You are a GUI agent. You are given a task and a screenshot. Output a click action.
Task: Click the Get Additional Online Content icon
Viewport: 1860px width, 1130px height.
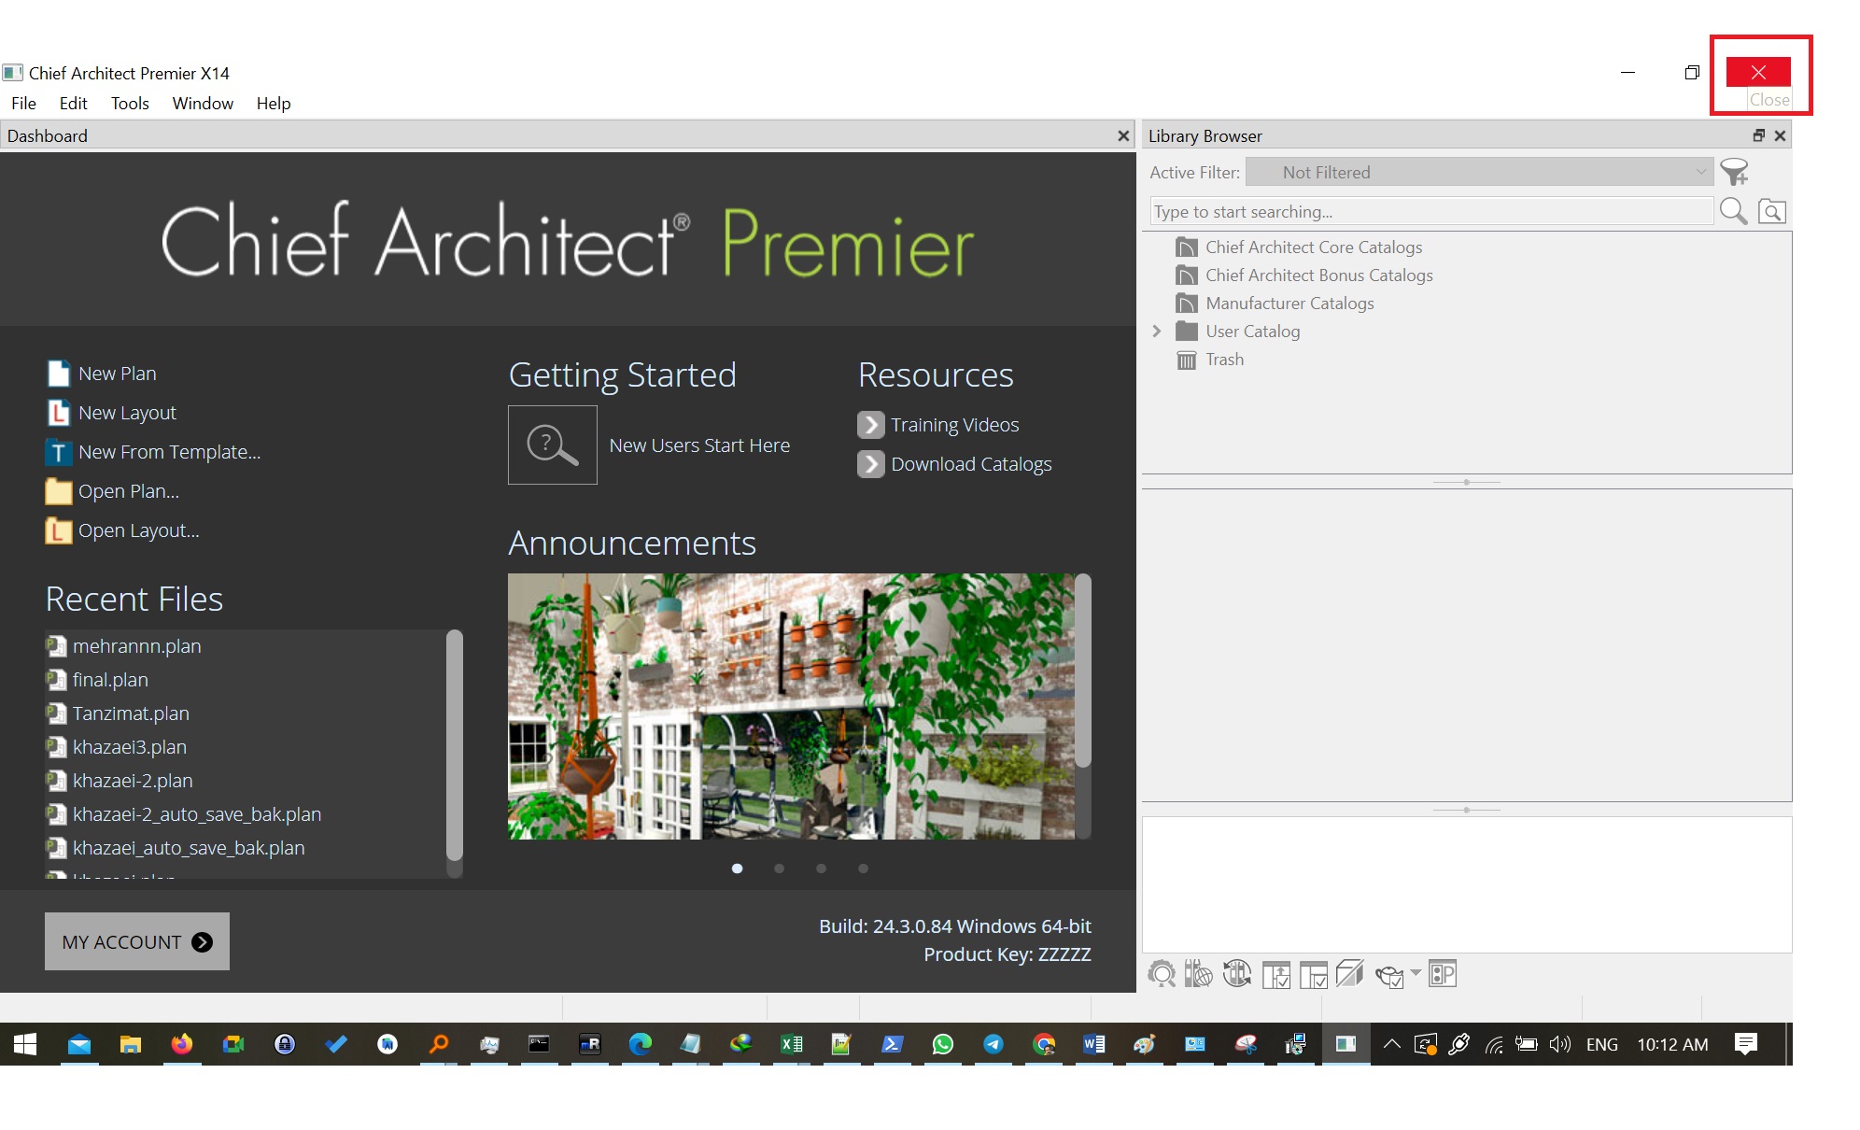click(1199, 975)
